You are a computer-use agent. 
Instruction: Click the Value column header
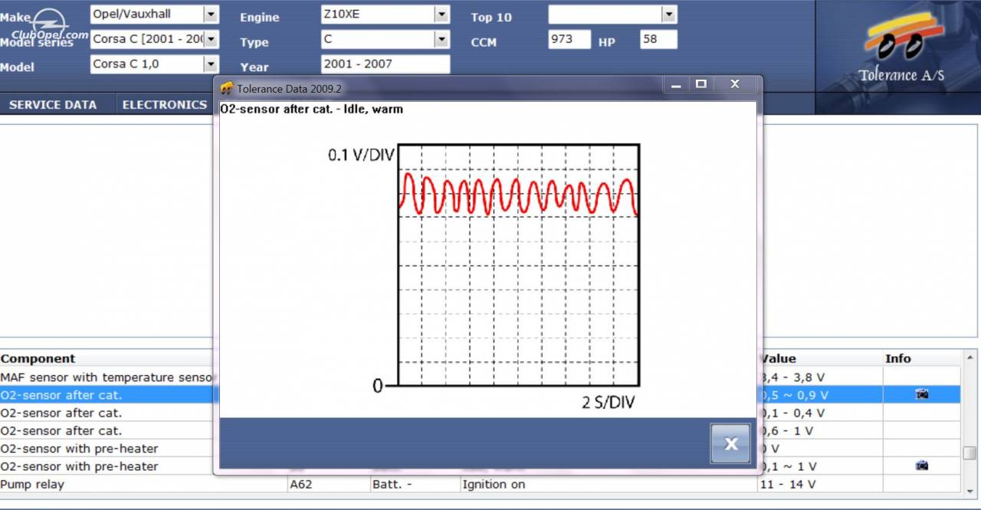tap(820, 358)
